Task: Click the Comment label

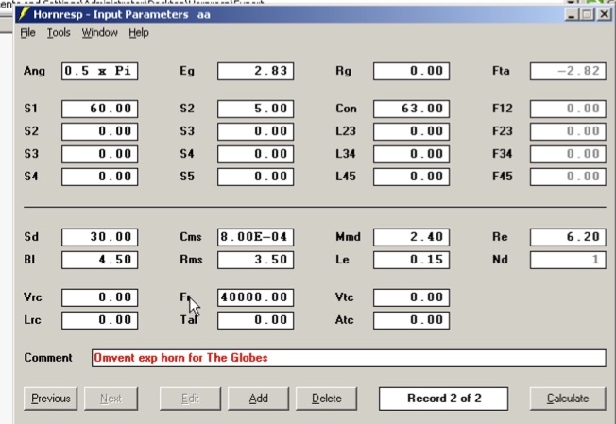Action: pyautogui.click(x=48, y=358)
